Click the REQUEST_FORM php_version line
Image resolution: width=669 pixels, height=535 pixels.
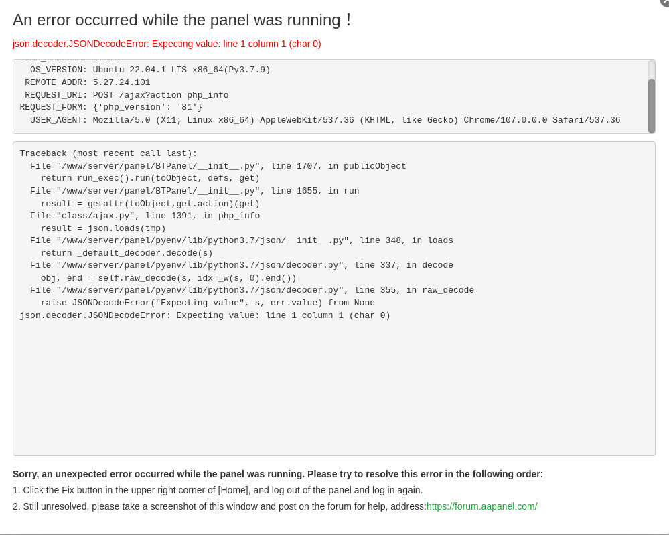[x=110, y=107]
